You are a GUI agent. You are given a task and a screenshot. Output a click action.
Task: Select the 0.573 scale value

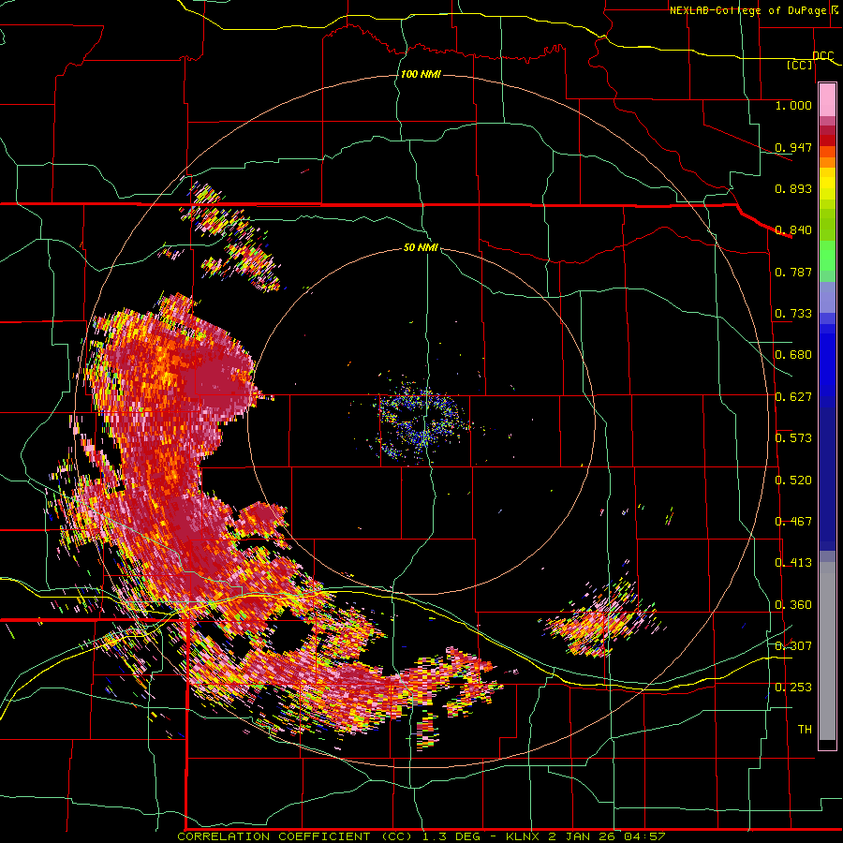(793, 438)
